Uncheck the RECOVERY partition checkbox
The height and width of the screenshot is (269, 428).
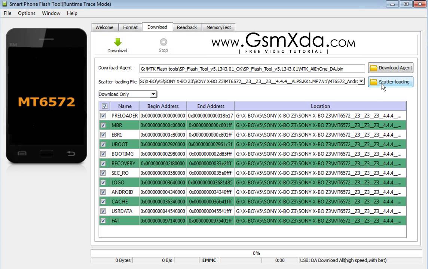coord(103,163)
